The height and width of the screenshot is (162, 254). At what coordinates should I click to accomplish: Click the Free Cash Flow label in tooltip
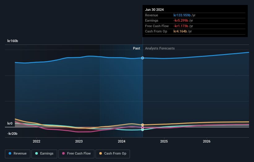[x=157, y=26]
